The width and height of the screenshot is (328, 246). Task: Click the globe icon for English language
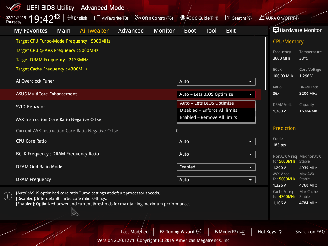pyautogui.click(x=70, y=18)
